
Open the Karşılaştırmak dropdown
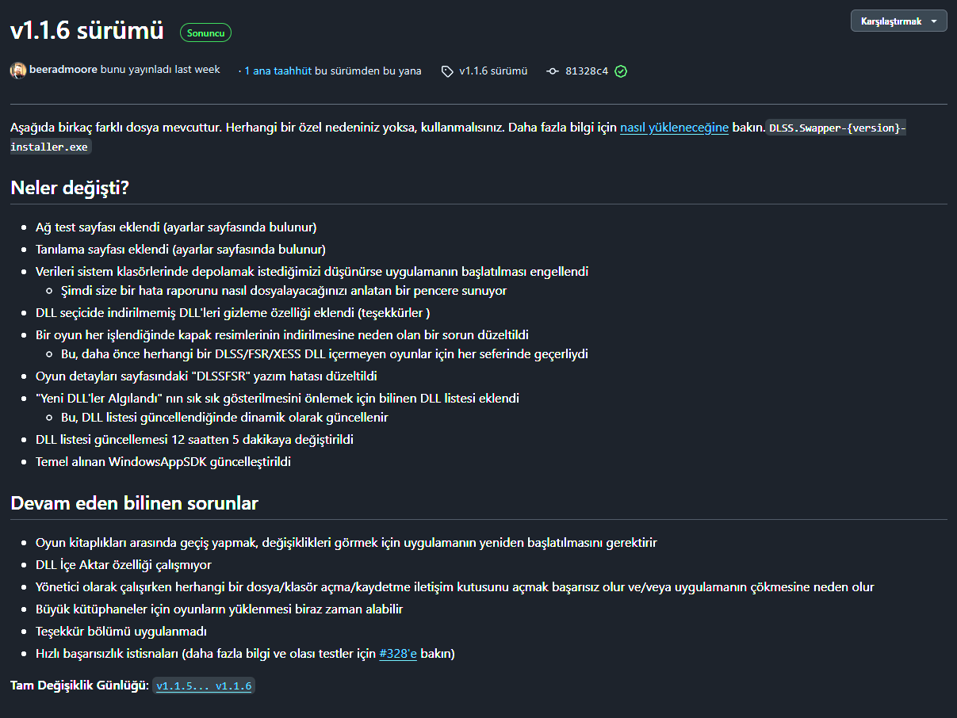(x=898, y=21)
